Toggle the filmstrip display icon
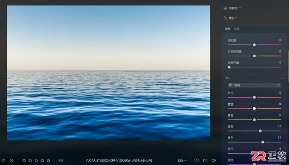Screen dimensions: 289x165 [196, 160]
